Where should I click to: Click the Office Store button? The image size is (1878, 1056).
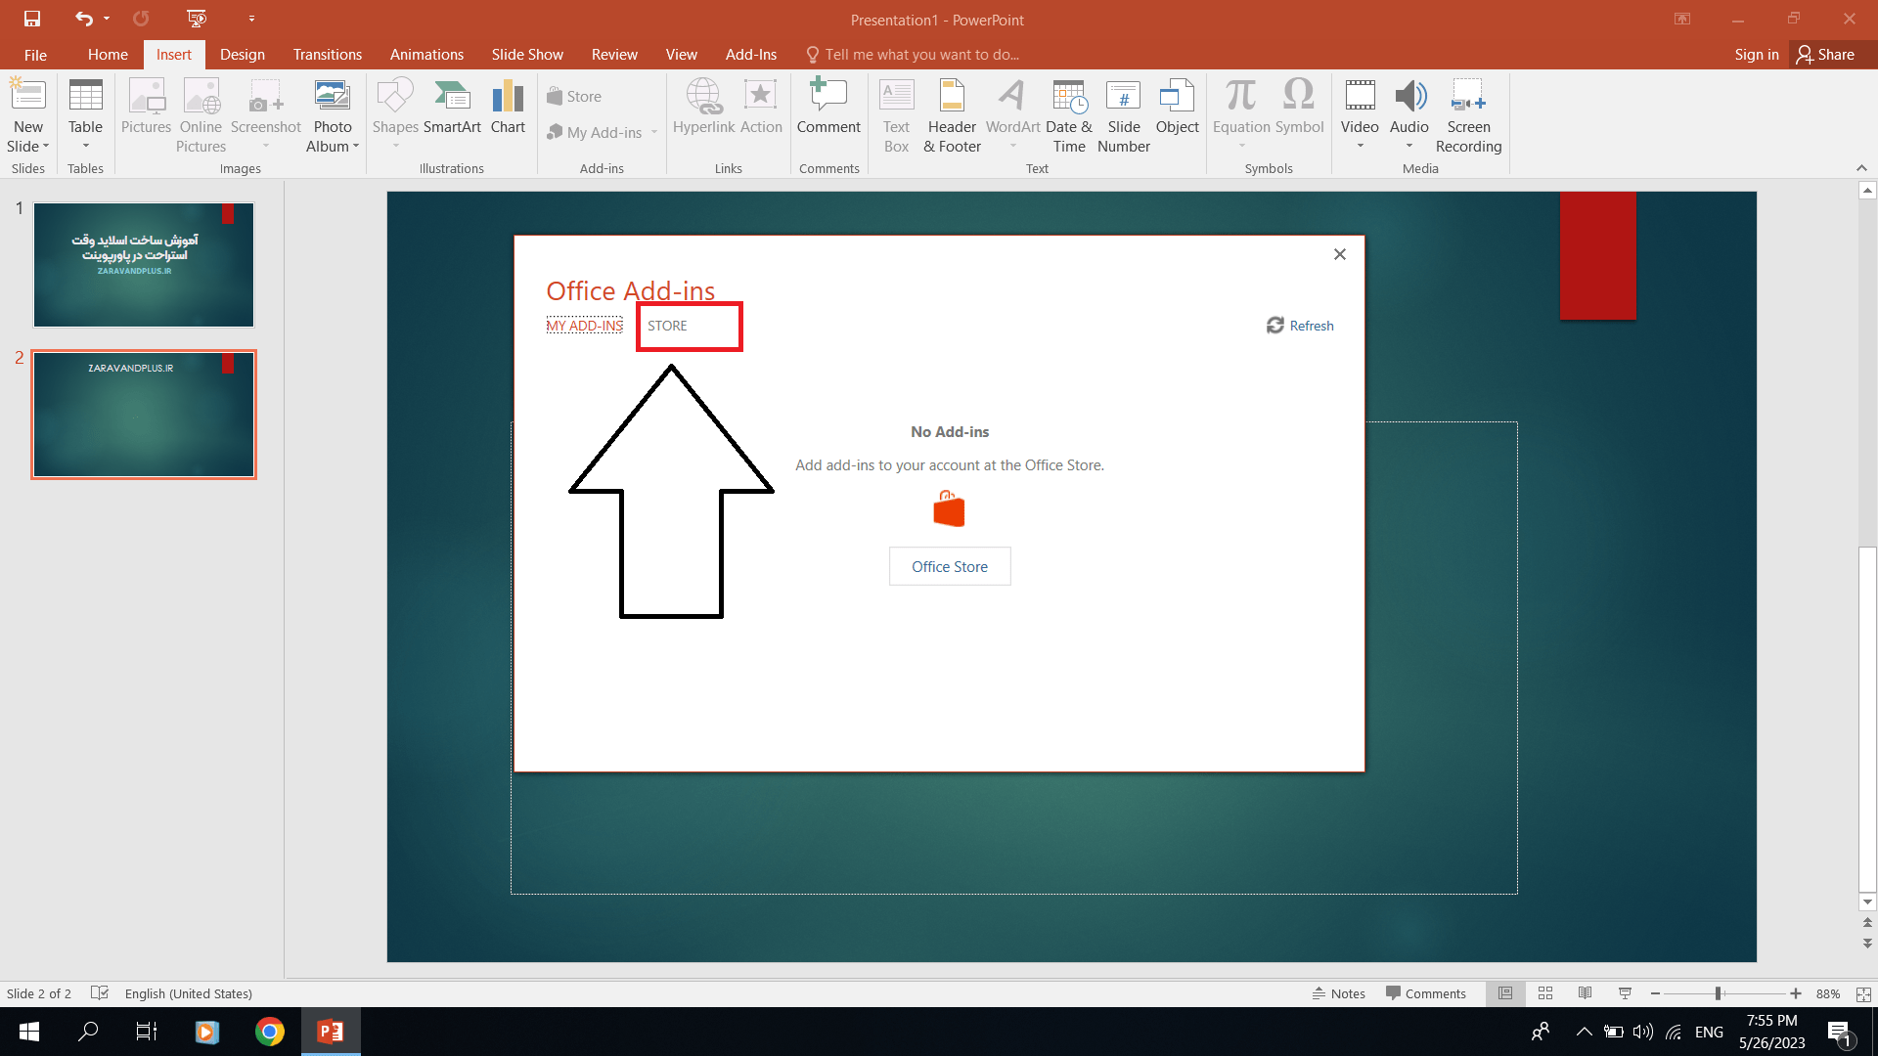pos(950,566)
